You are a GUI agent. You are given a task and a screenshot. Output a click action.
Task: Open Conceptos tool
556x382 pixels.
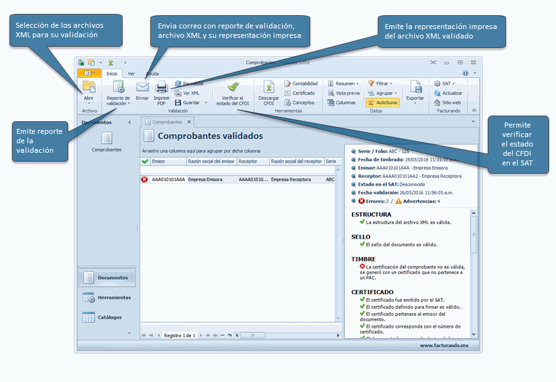pos(299,102)
